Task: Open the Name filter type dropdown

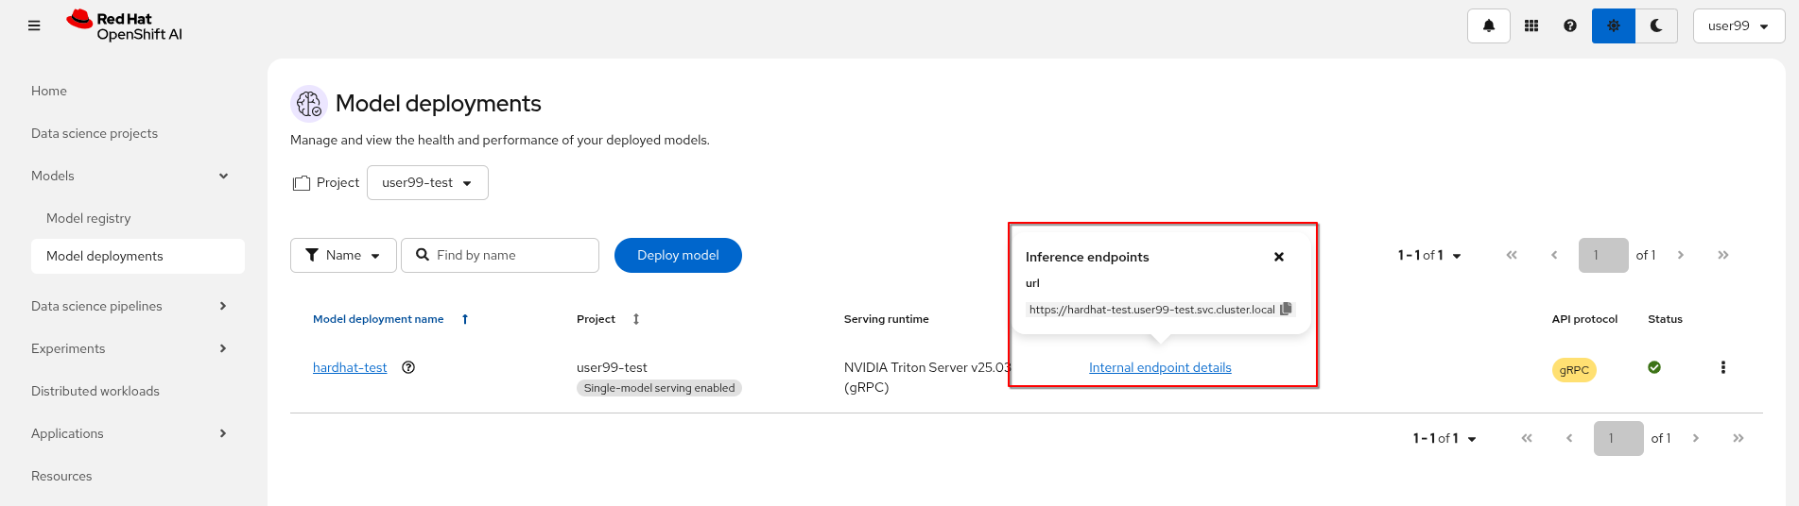Action: 343,256
